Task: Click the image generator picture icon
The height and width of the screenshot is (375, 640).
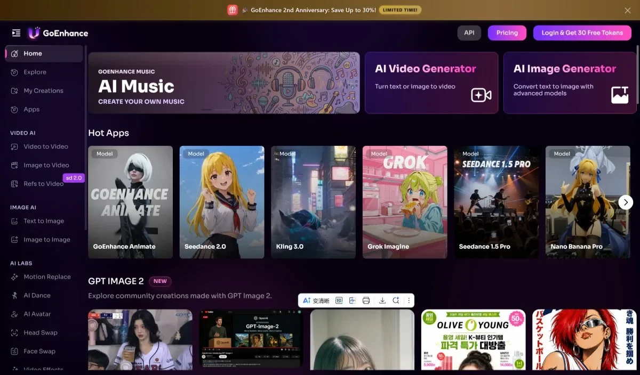Action: (620, 95)
